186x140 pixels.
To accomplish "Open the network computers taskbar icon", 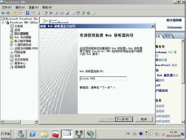I will 79,134.
